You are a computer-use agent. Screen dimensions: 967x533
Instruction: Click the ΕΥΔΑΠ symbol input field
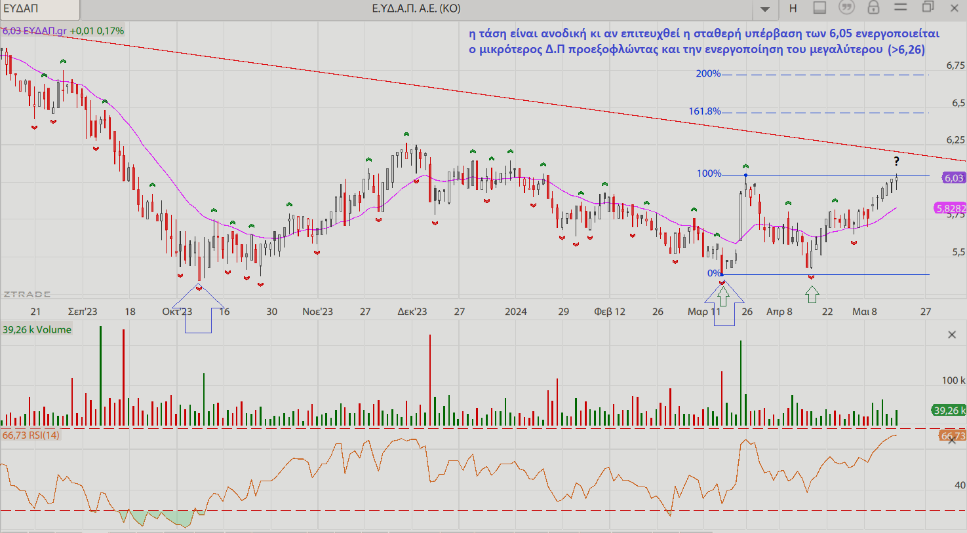pyautogui.click(x=40, y=9)
